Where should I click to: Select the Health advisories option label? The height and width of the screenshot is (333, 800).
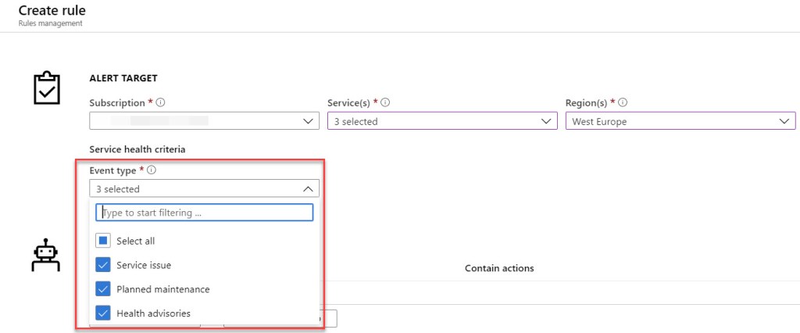pyautogui.click(x=153, y=313)
